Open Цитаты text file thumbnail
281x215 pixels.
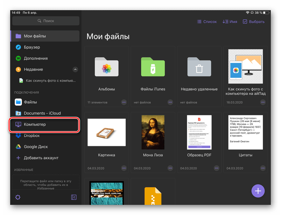245,132
